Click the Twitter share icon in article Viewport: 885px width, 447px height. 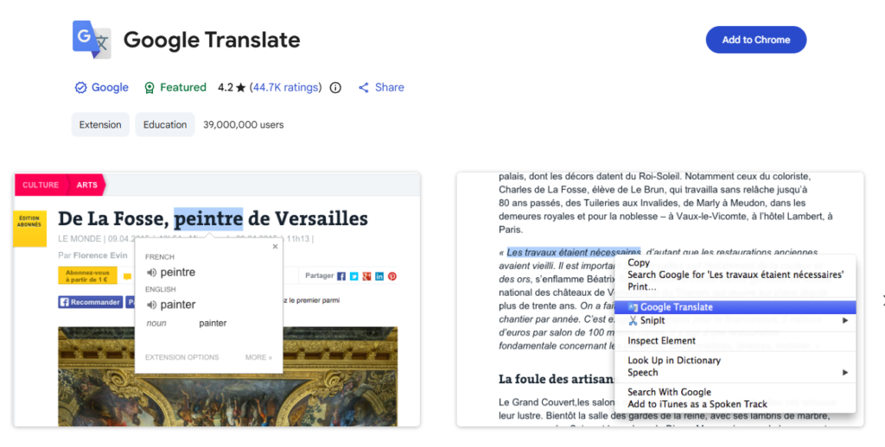(353, 276)
